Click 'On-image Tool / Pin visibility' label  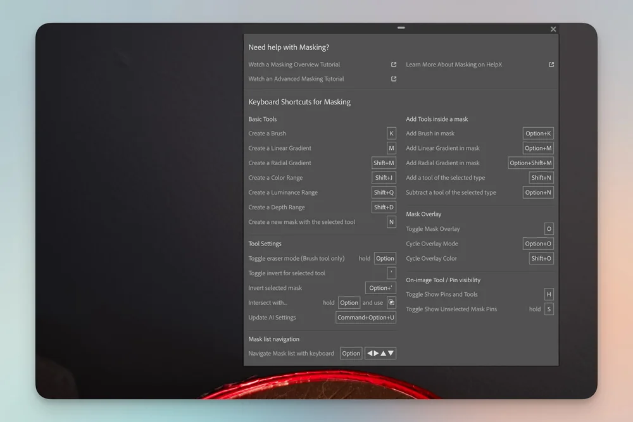point(443,280)
